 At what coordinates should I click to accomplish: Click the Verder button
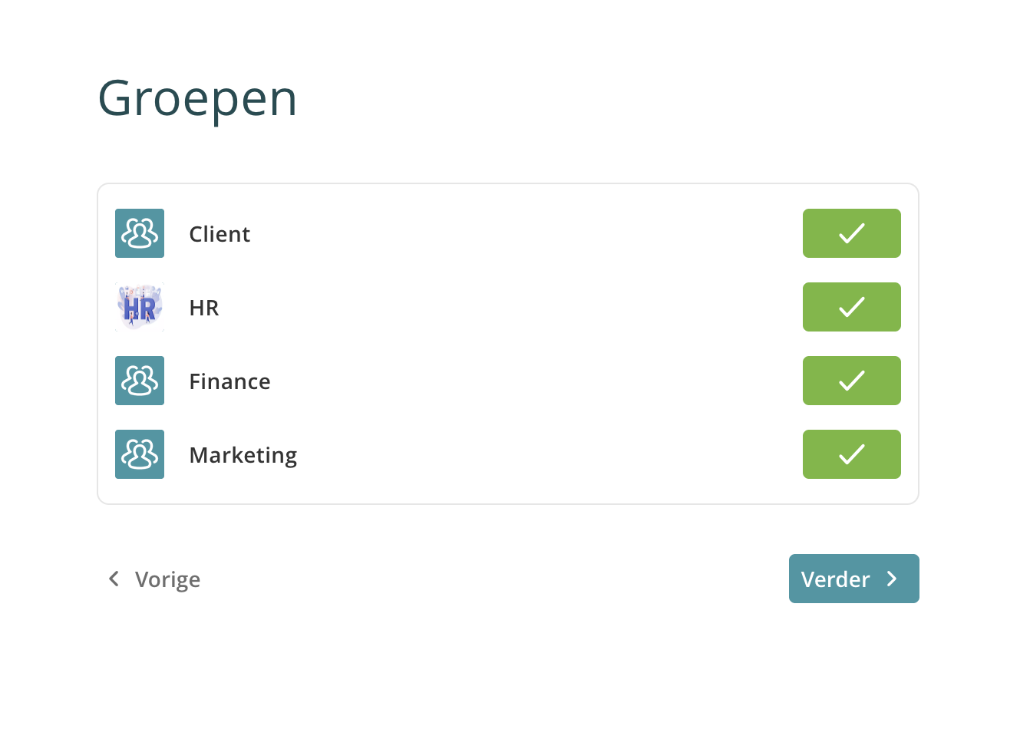pyautogui.click(x=854, y=579)
